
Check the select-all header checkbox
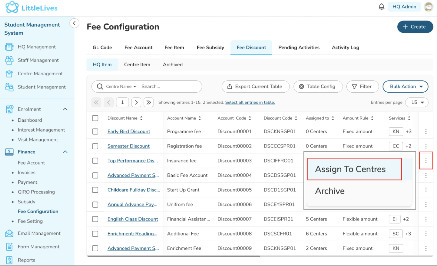[95, 118]
